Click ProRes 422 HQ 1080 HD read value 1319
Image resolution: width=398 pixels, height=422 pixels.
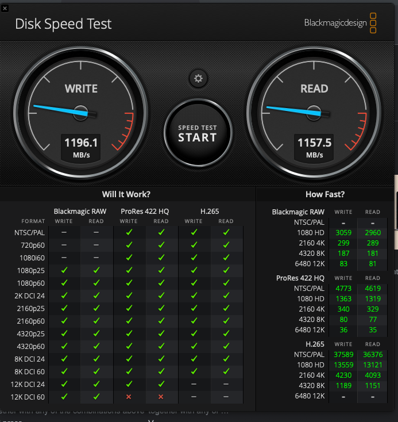373,299
